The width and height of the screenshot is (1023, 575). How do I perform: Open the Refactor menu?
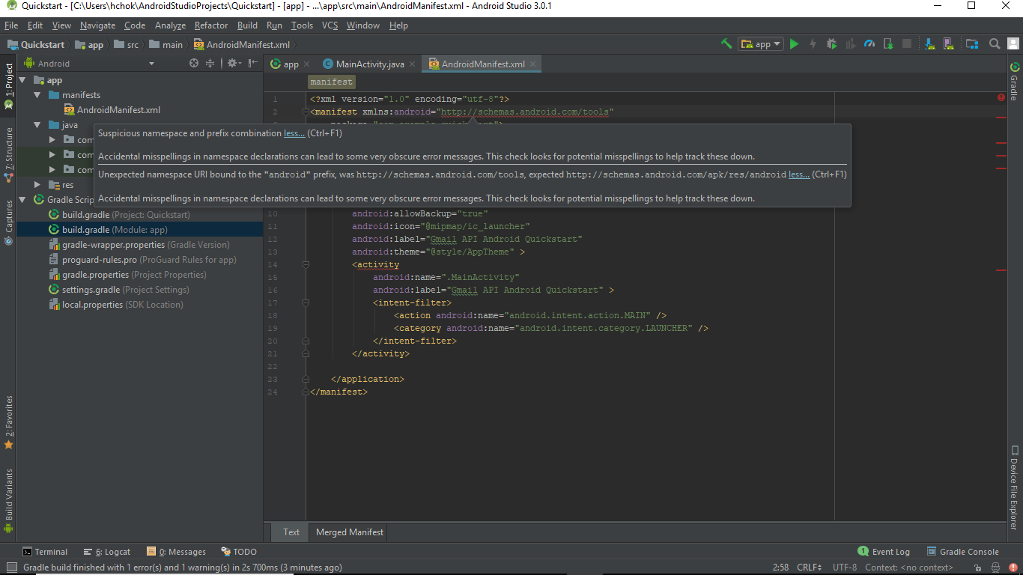pos(210,25)
